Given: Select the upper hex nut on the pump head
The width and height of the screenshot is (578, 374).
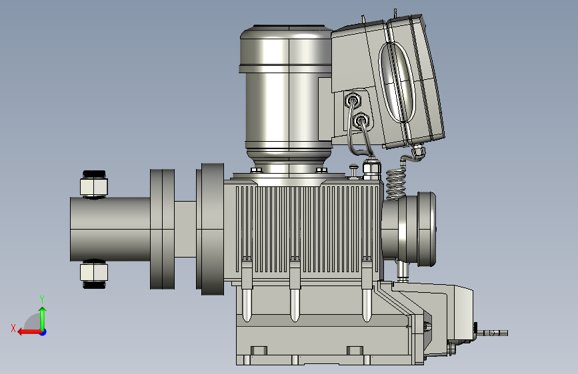Looking at the screenshot, I should pyautogui.click(x=94, y=186).
